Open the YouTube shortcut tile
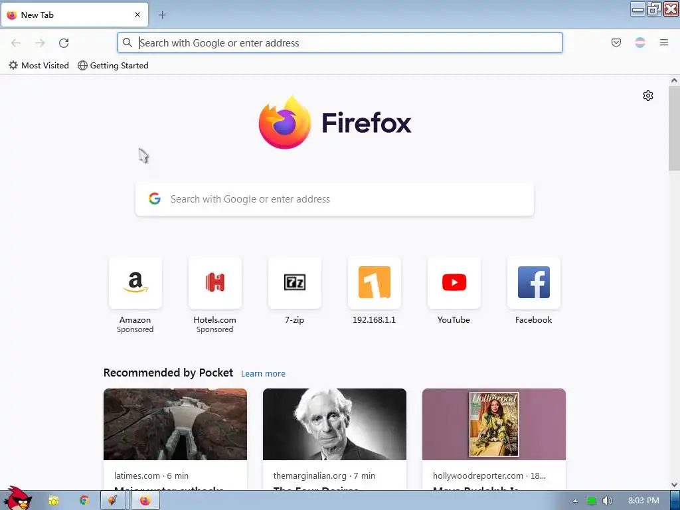This screenshot has width=680, height=510. click(x=454, y=283)
